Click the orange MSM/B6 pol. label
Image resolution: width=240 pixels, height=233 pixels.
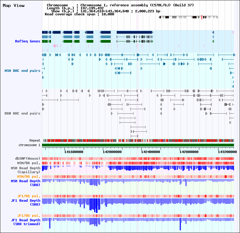28,176
